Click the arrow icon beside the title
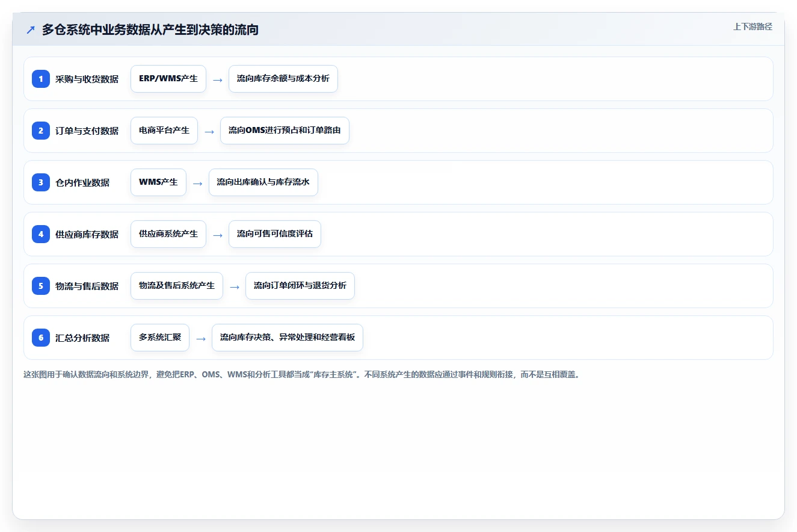This screenshot has width=797, height=532. 31,29
